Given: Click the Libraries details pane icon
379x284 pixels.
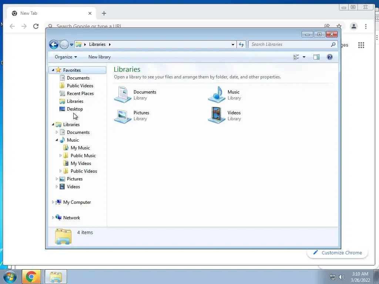Looking at the screenshot, I should [63, 236].
